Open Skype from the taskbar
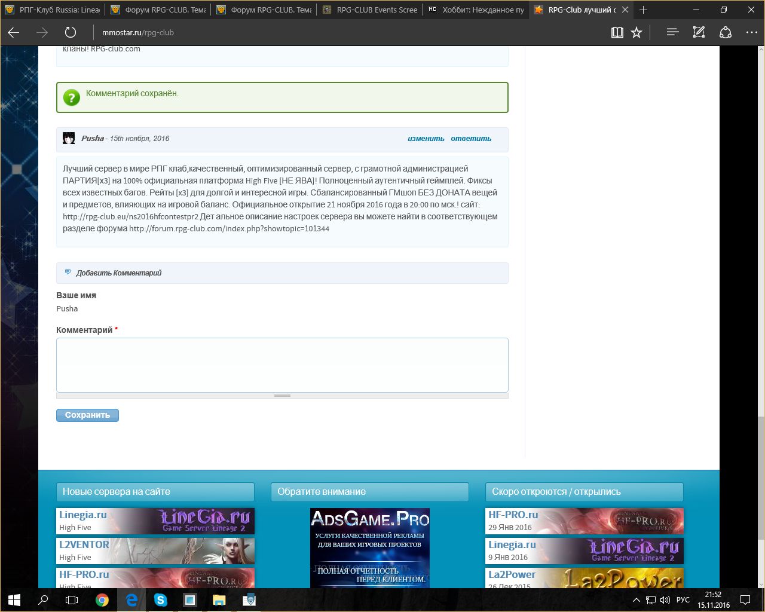Viewport: 765px width, 612px height. (160, 599)
